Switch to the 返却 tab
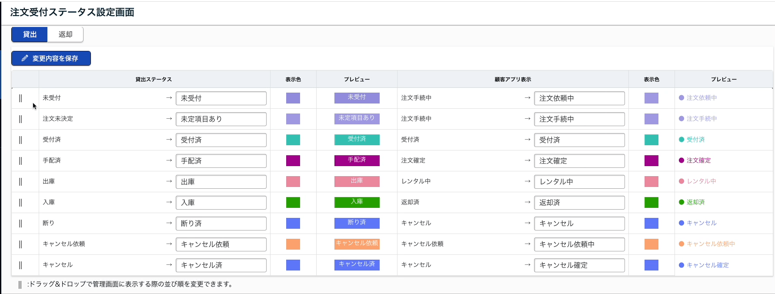 [x=65, y=34]
